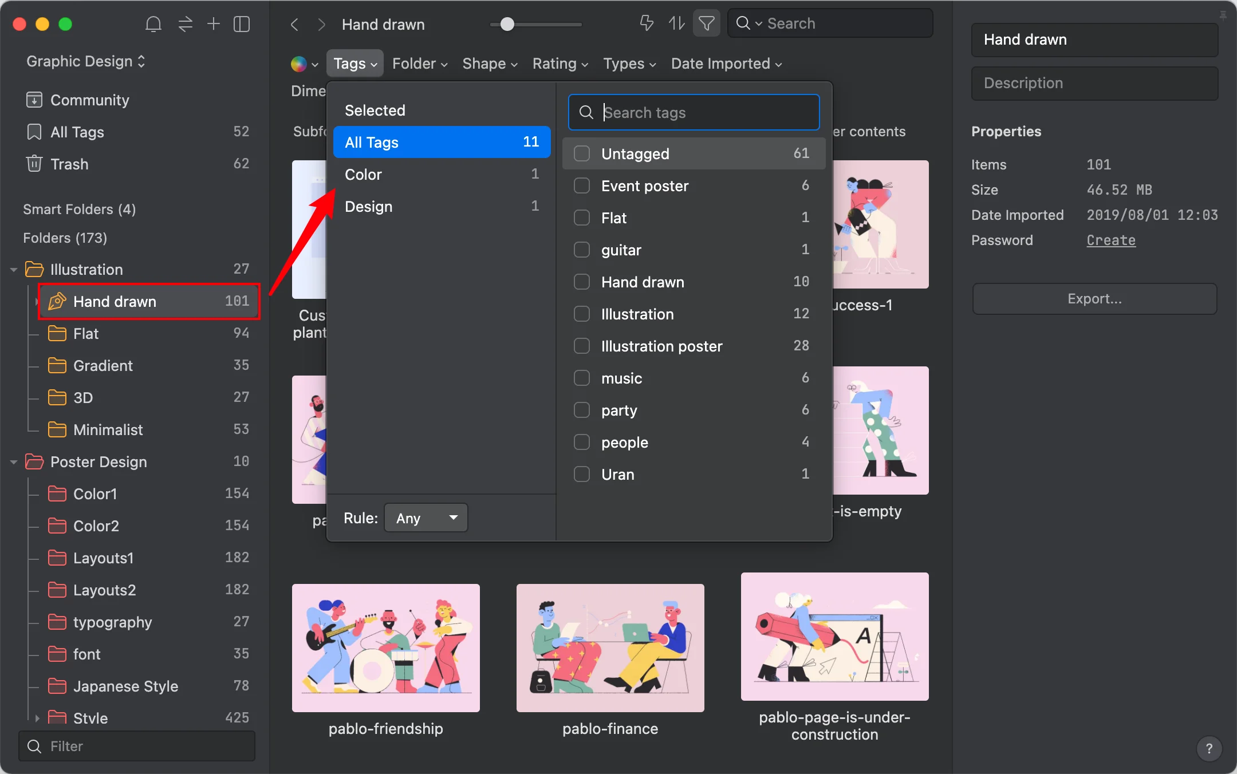Select the Color1 folder
The image size is (1237, 774).
tap(149, 494)
